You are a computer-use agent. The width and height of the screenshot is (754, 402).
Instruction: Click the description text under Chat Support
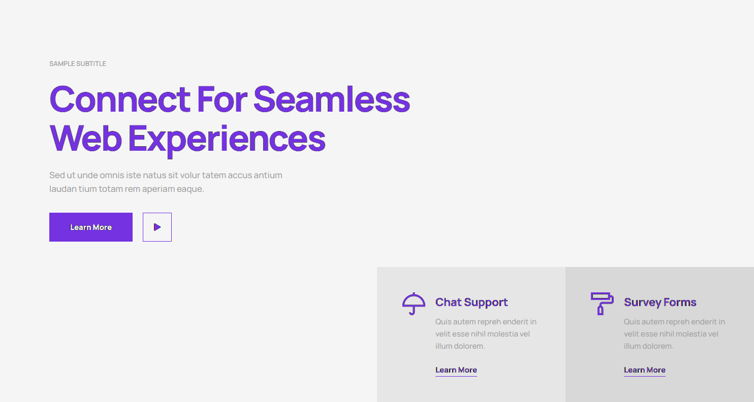point(485,328)
